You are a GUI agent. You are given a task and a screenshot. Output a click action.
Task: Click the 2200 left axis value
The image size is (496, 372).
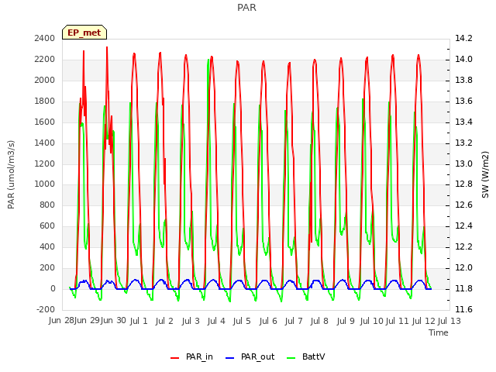45,59
